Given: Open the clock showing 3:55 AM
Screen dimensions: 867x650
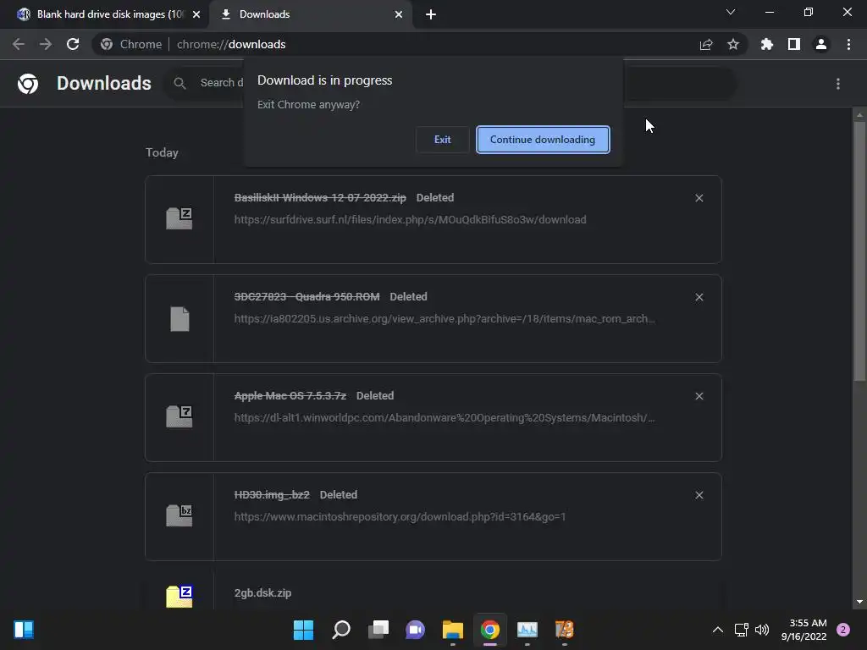Looking at the screenshot, I should (x=804, y=630).
